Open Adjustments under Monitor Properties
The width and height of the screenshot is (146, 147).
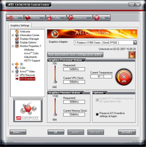click(x=30, y=57)
